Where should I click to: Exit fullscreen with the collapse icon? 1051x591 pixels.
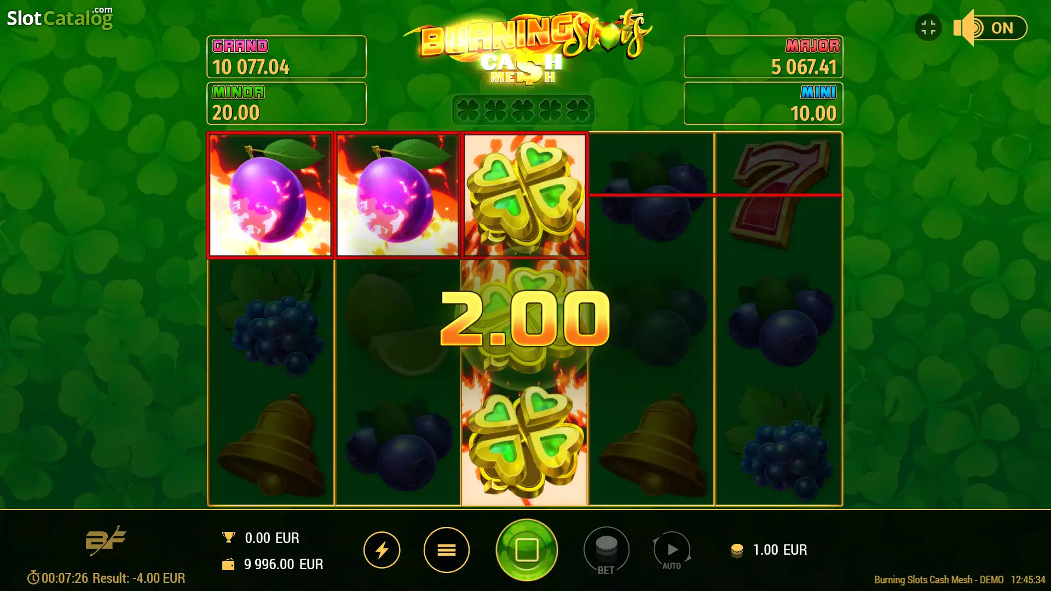pos(928,27)
